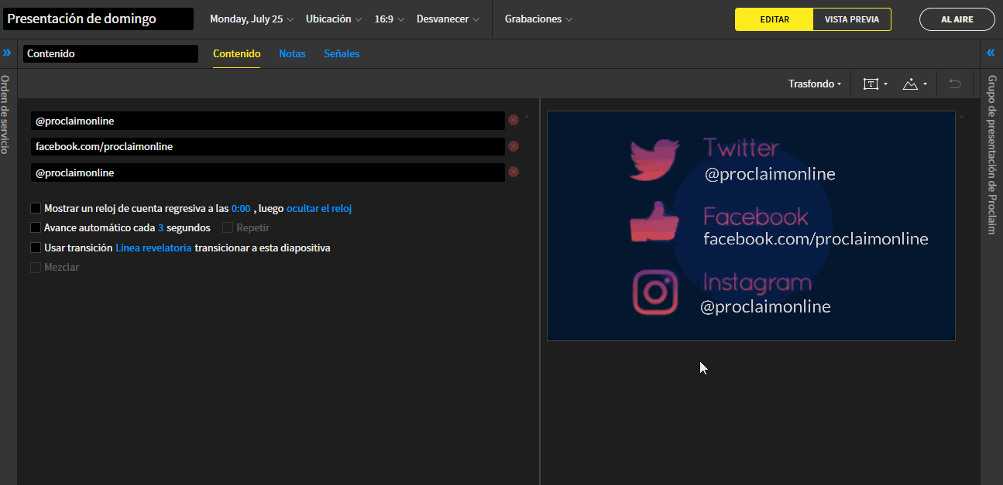Edit the facebook.com/proclaimonline text field

click(x=268, y=146)
